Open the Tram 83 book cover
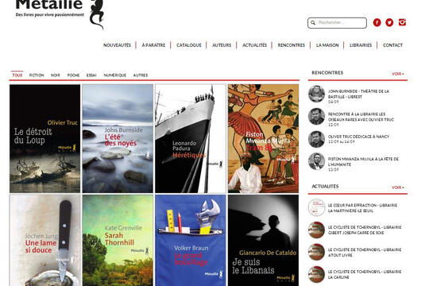The height and width of the screenshot is (286, 429). 263,138
